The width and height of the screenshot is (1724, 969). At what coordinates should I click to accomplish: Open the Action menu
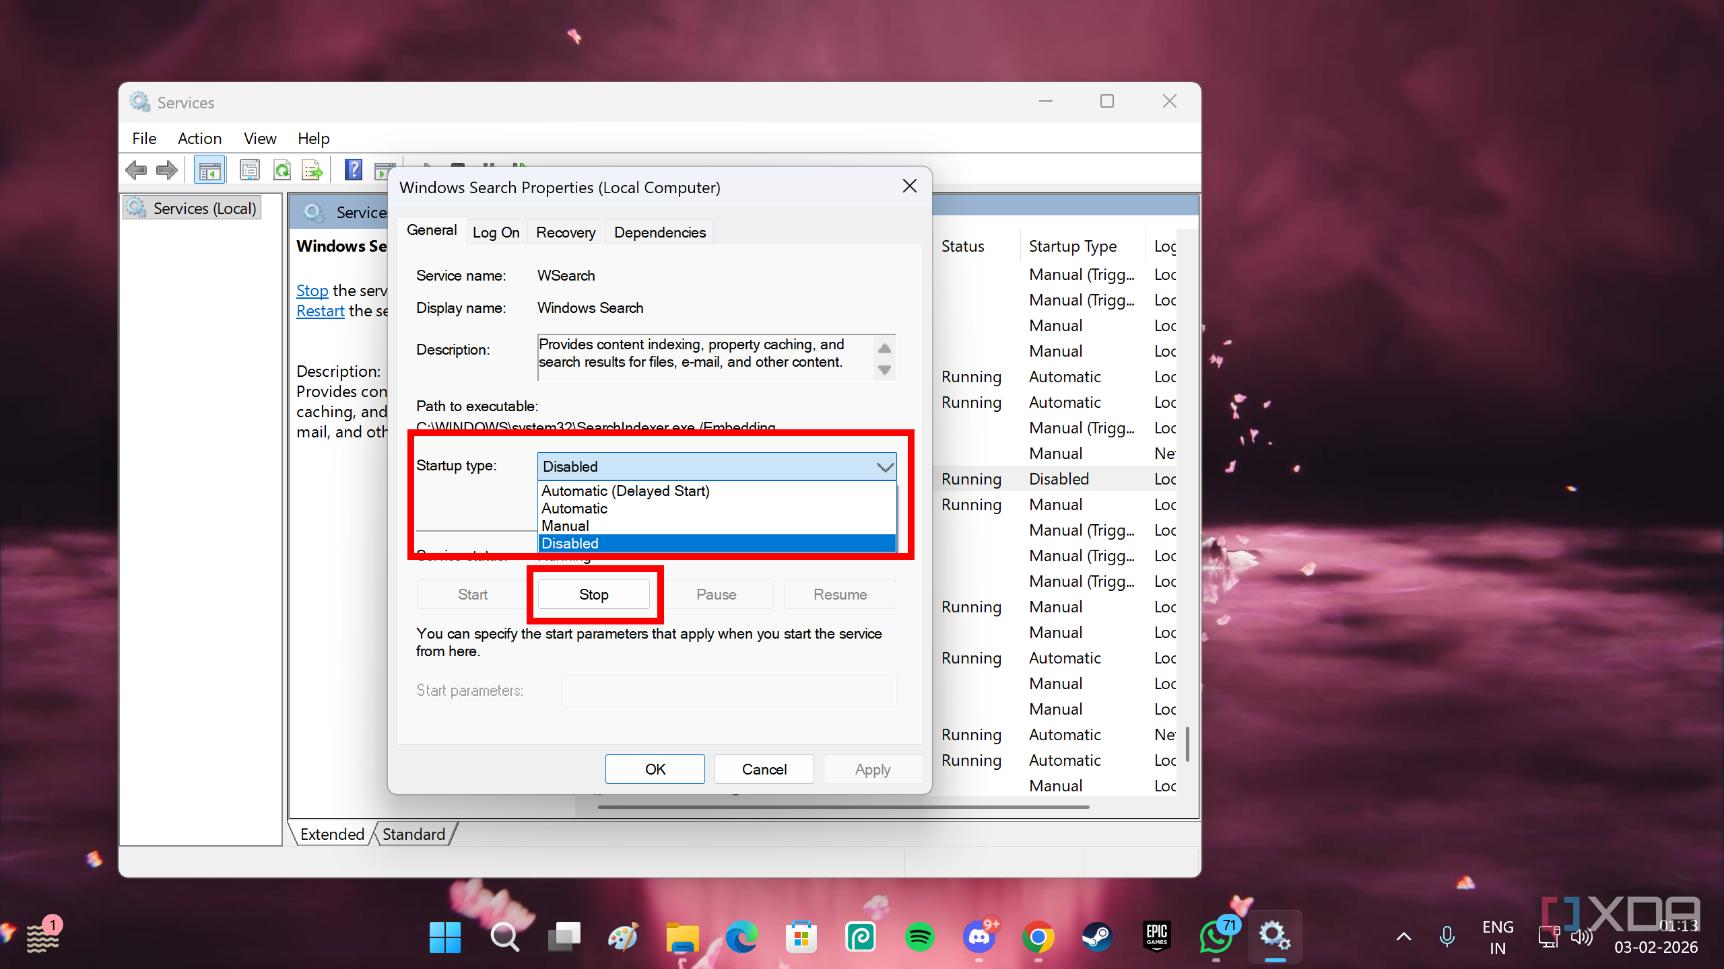[199, 139]
